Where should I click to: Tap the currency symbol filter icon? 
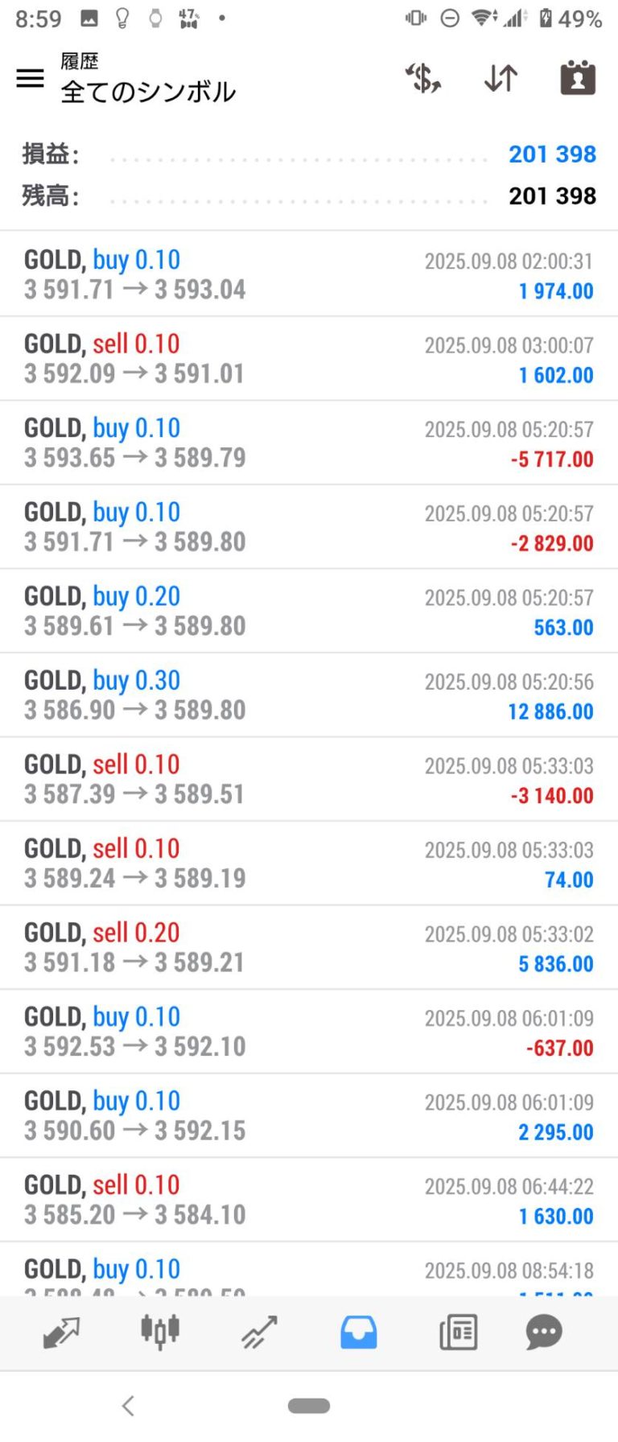(422, 78)
